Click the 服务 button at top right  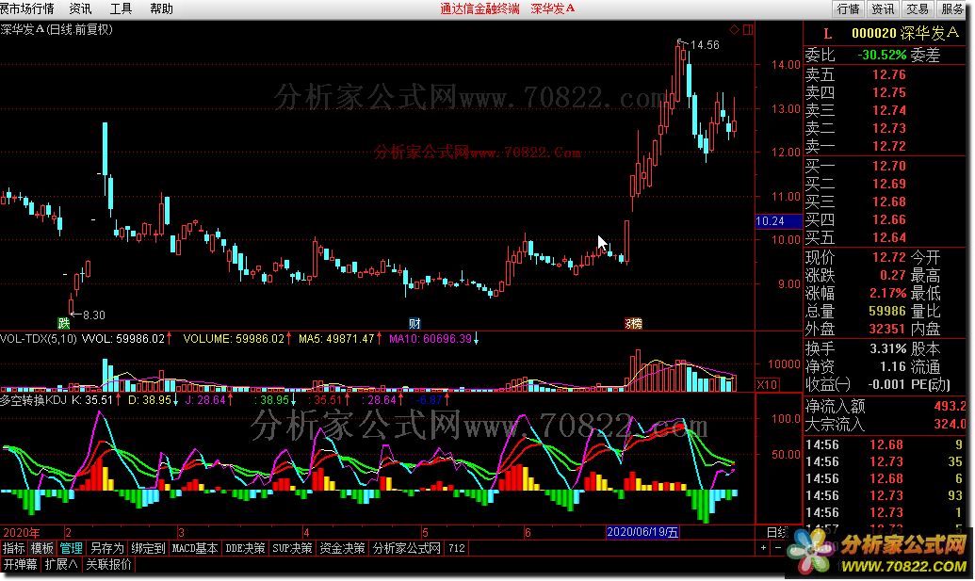click(x=951, y=8)
